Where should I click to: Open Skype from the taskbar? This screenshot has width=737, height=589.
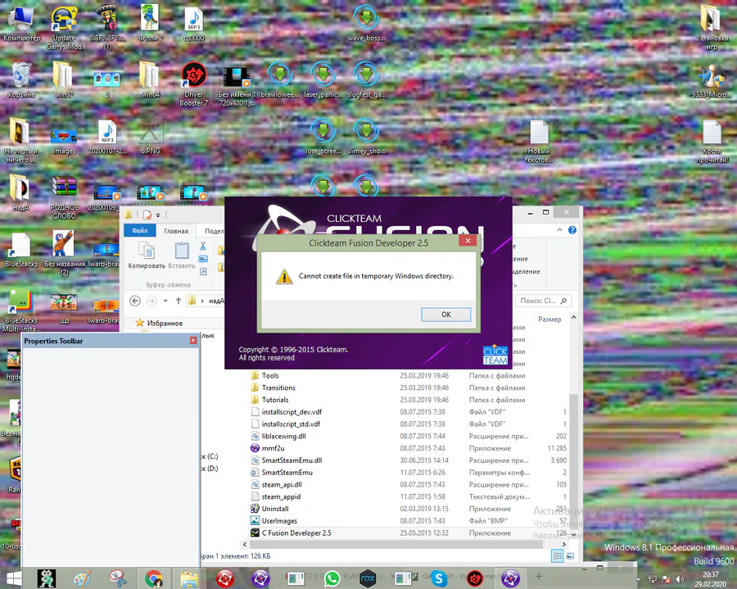(439, 578)
